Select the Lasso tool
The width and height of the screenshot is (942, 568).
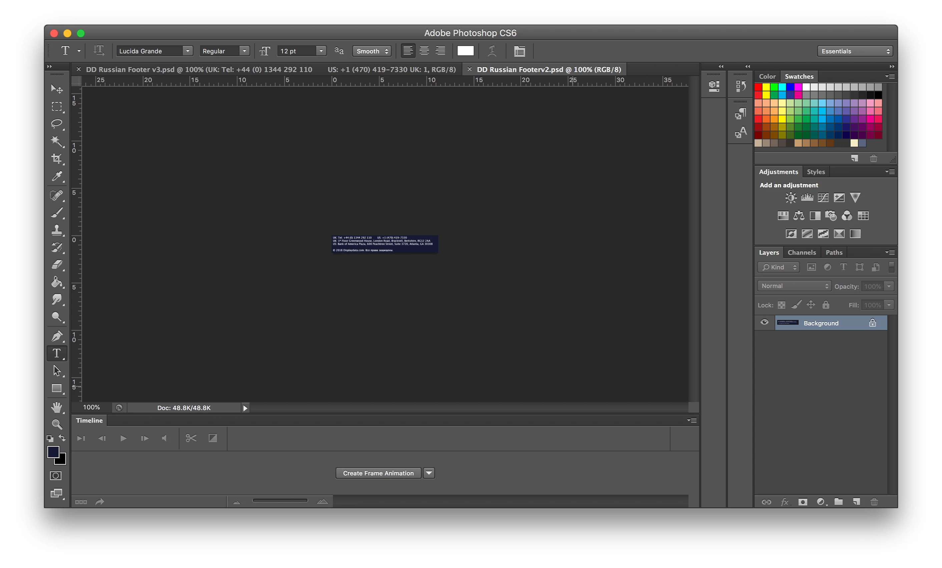pyautogui.click(x=57, y=123)
